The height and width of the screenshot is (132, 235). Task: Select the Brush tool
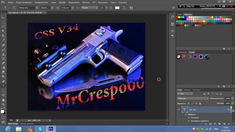3,49
